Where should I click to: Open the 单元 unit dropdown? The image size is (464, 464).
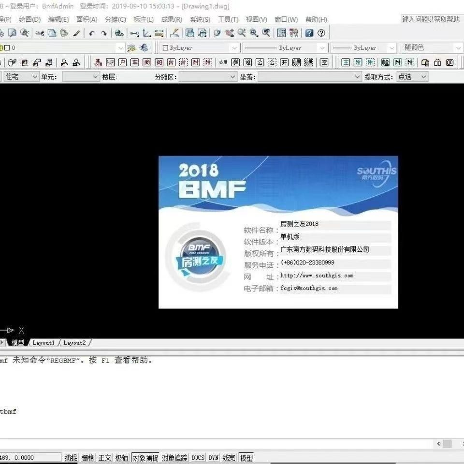pyautogui.click(x=81, y=77)
